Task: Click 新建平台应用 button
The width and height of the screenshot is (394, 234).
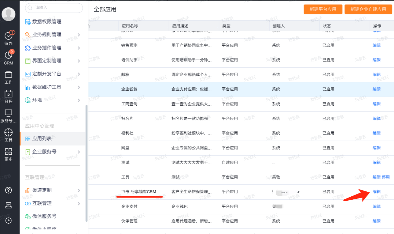Action: [323, 9]
